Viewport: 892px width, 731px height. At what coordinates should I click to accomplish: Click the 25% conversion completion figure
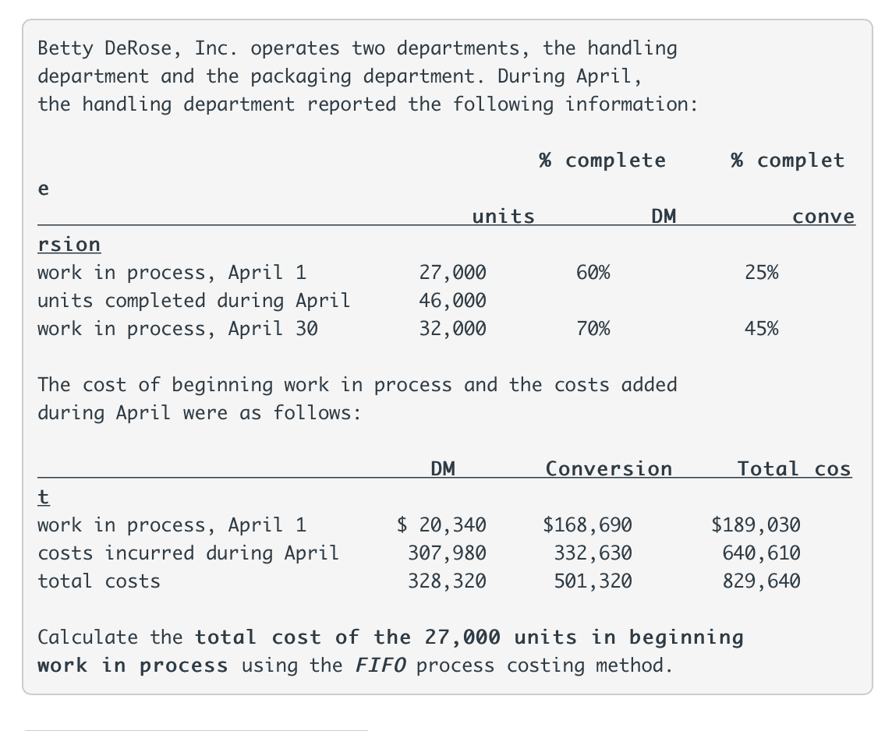coord(762,273)
